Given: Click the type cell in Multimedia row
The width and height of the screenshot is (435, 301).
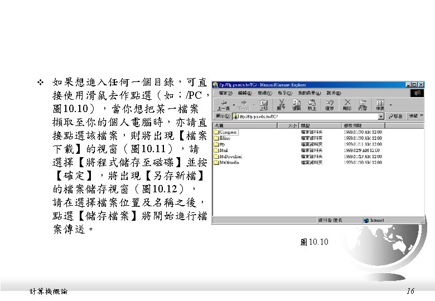Looking at the screenshot, I should click(312, 162).
